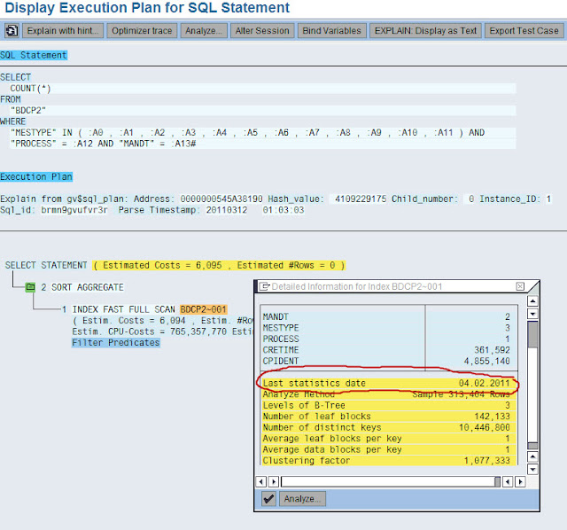Select the PROCESS column row in the dialog
The image size is (567, 530).
pyautogui.click(x=389, y=339)
